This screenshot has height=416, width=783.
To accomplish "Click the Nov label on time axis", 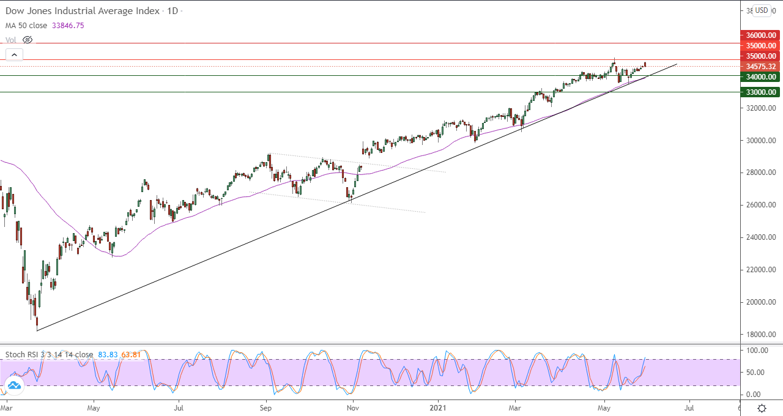I will [353, 407].
